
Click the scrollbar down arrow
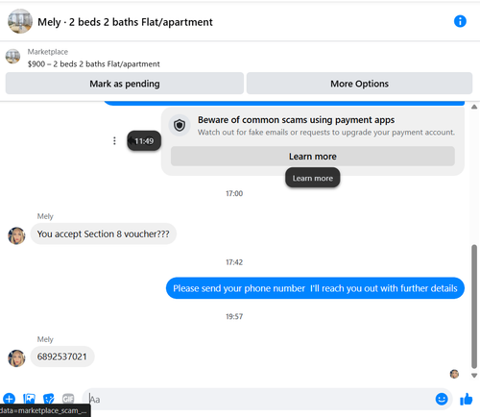coord(474,376)
